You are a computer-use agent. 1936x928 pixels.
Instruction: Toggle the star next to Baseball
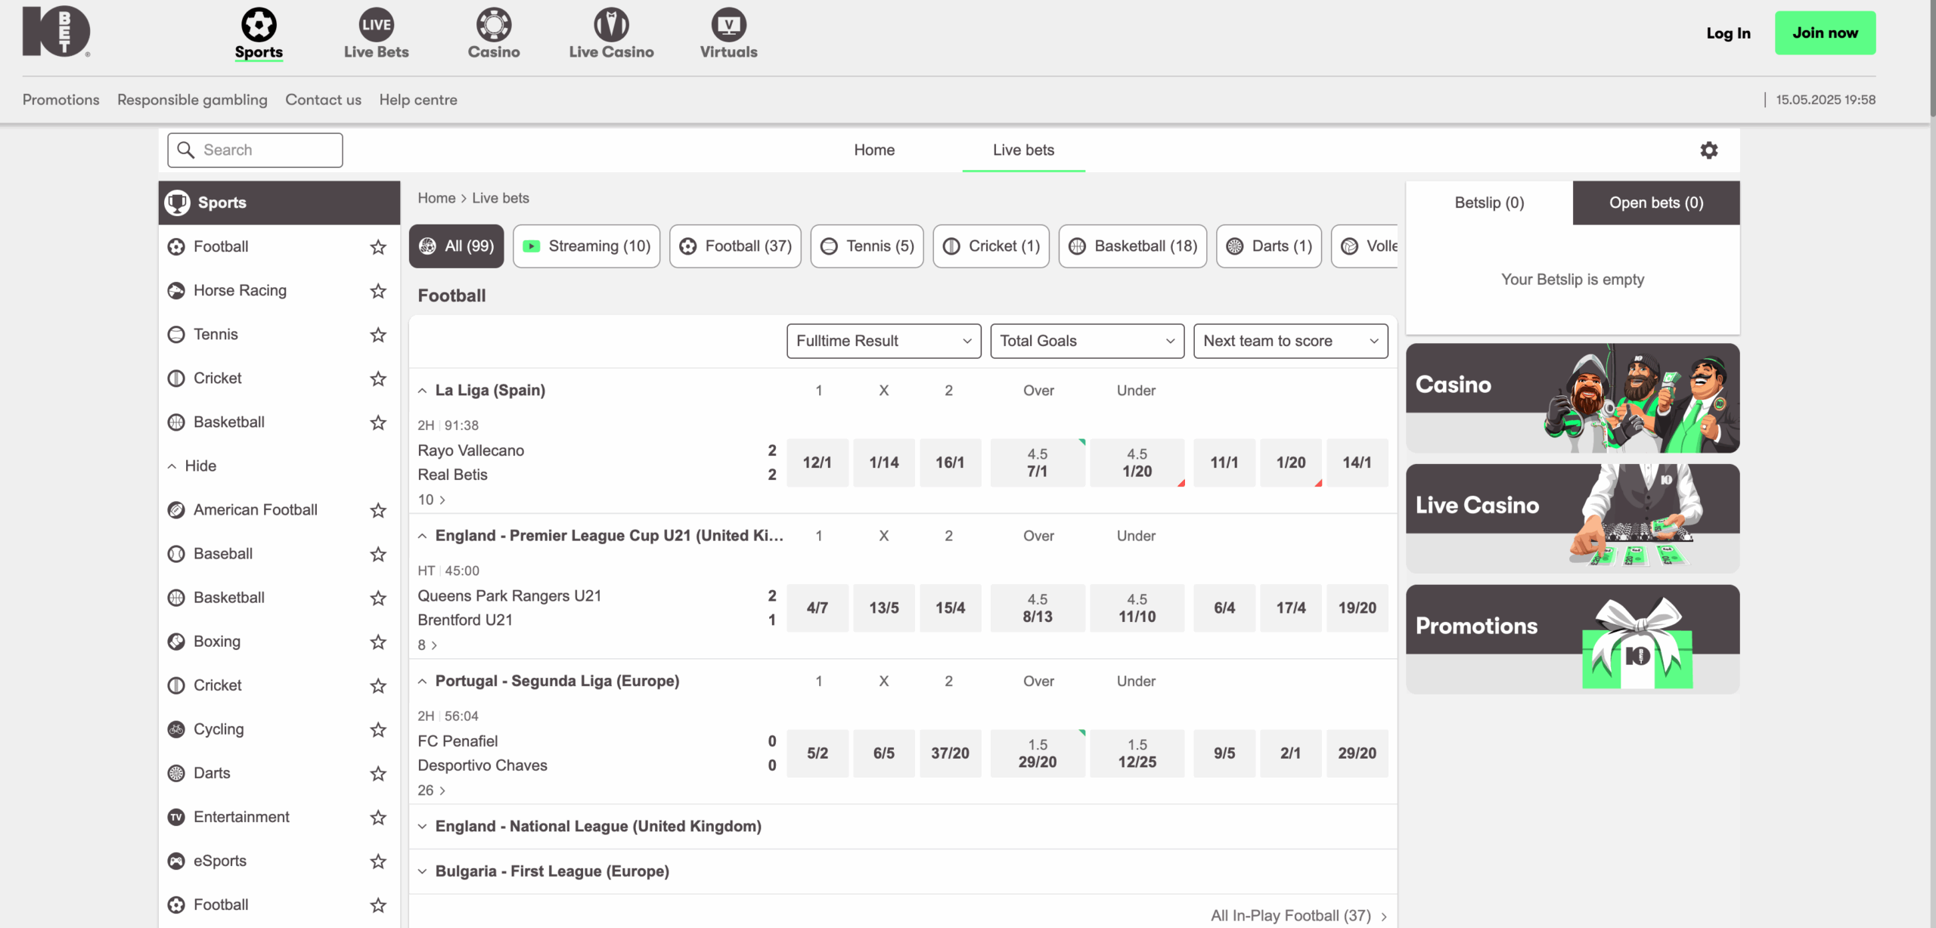378,553
